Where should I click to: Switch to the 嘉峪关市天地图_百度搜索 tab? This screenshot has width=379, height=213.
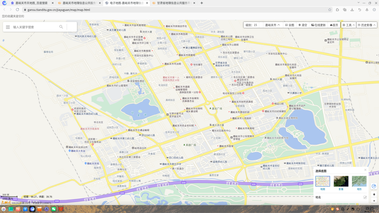pos(31,3)
